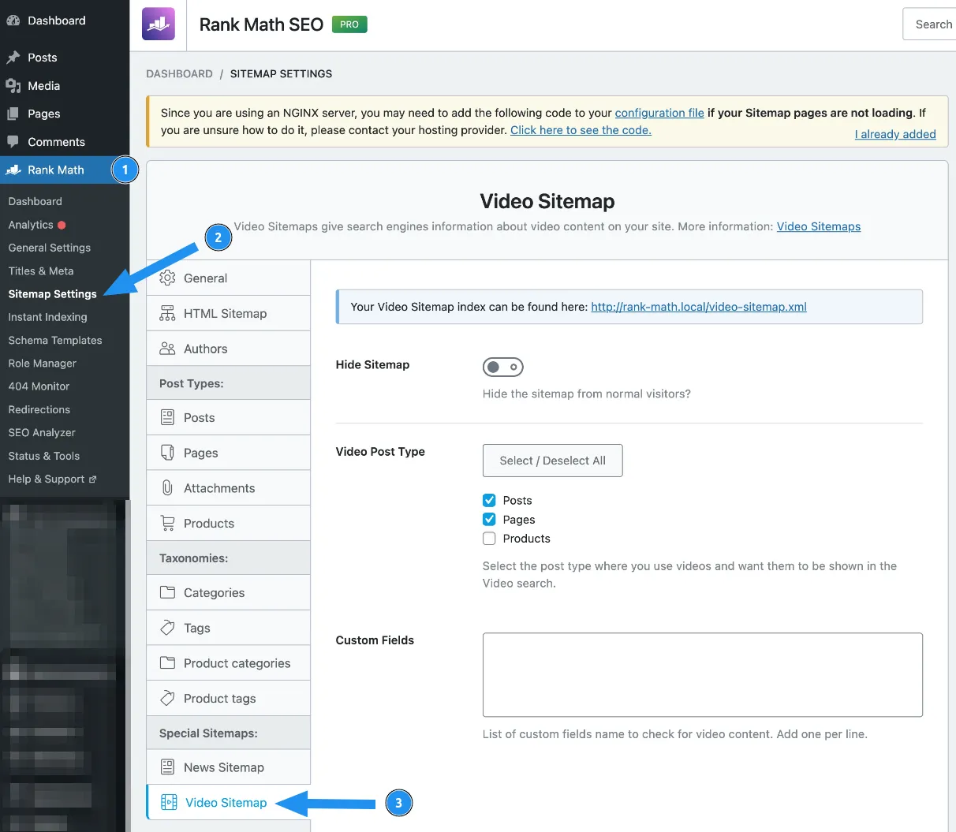The width and height of the screenshot is (956, 832).
Task: Click the Pages icon under Post Types
Action: (167, 453)
